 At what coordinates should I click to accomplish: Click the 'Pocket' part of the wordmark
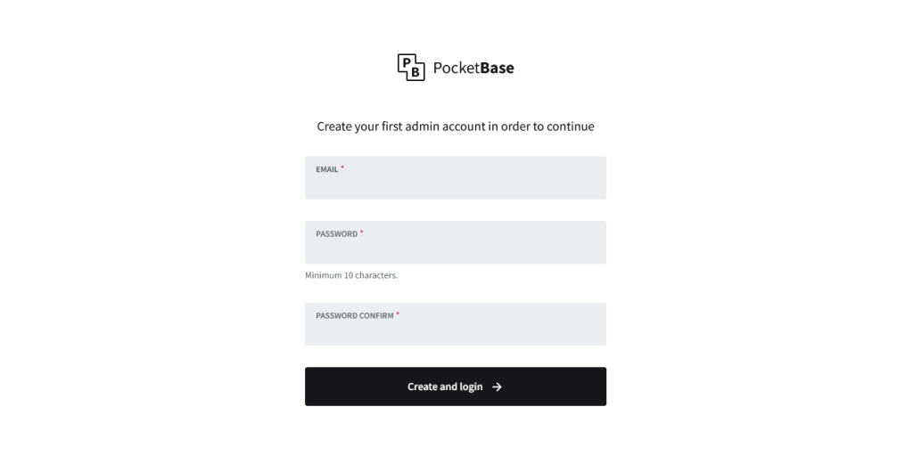point(456,68)
